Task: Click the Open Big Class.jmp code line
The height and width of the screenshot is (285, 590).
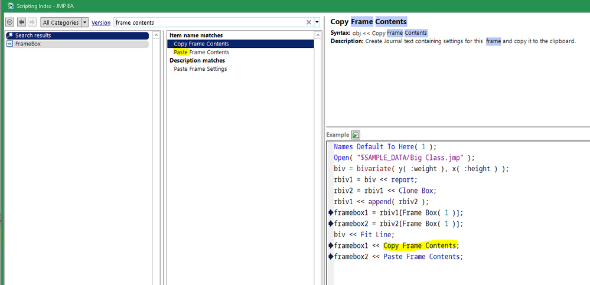Action: pyautogui.click(x=405, y=158)
